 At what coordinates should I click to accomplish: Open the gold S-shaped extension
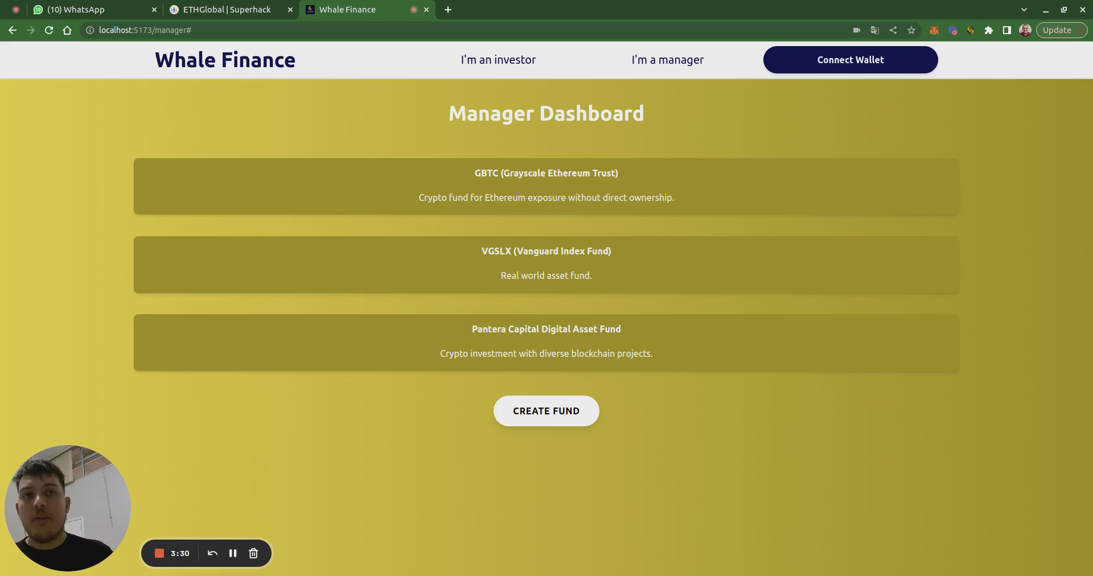(971, 30)
